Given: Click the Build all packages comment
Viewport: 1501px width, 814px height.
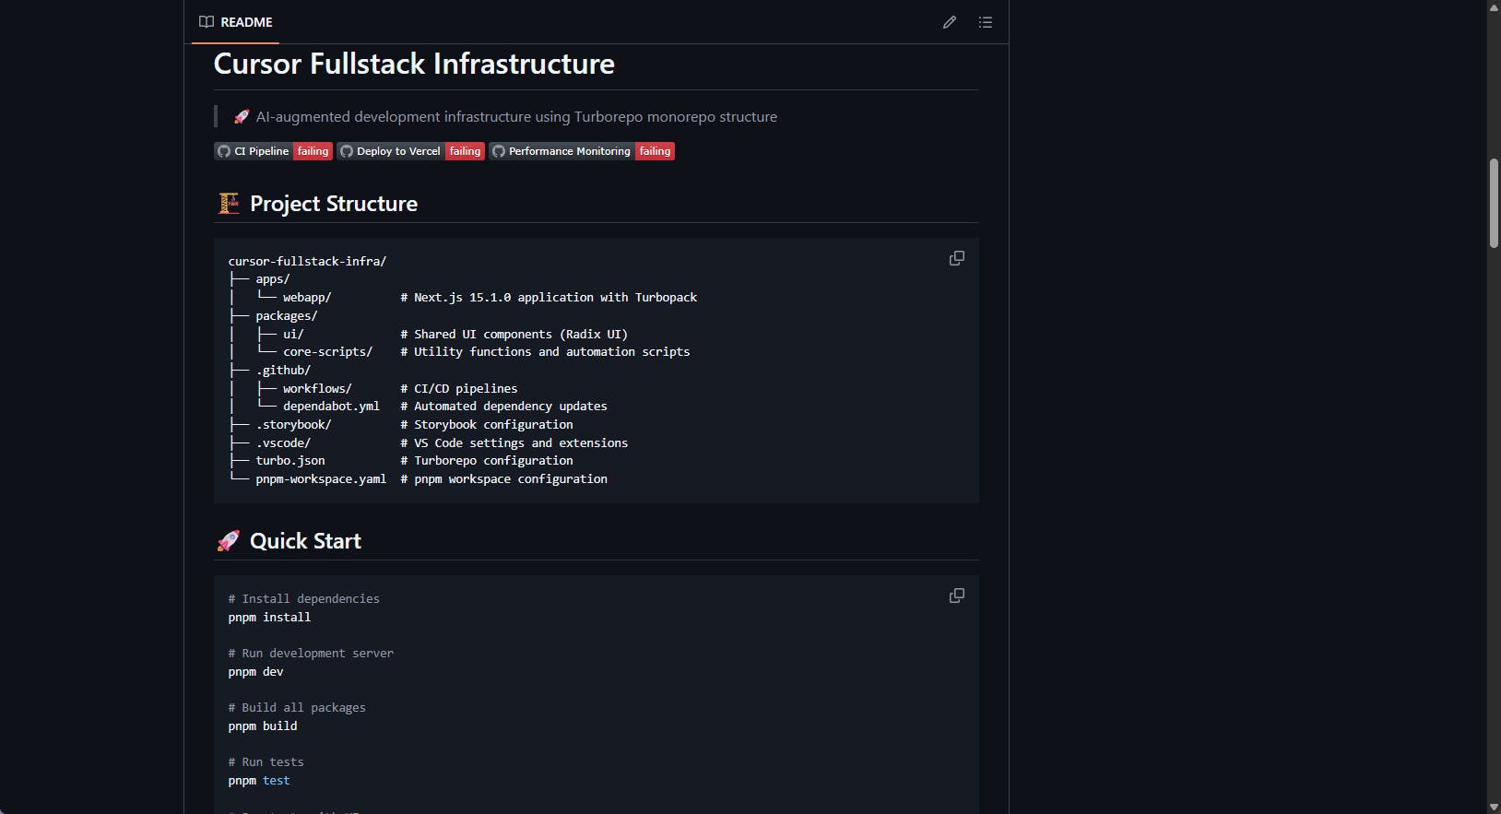Looking at the screenshot, I should click(297, 708).
